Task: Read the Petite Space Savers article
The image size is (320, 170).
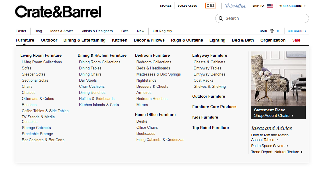Action: [268, 146]
